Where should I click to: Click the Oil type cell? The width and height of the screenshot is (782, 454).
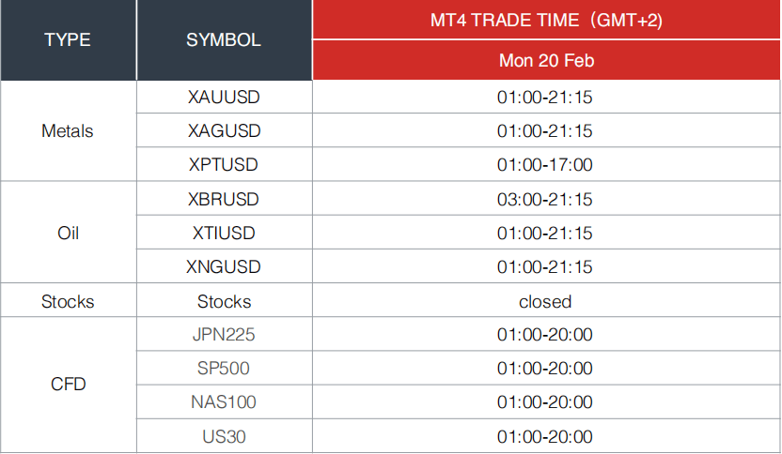click(68, 233)
